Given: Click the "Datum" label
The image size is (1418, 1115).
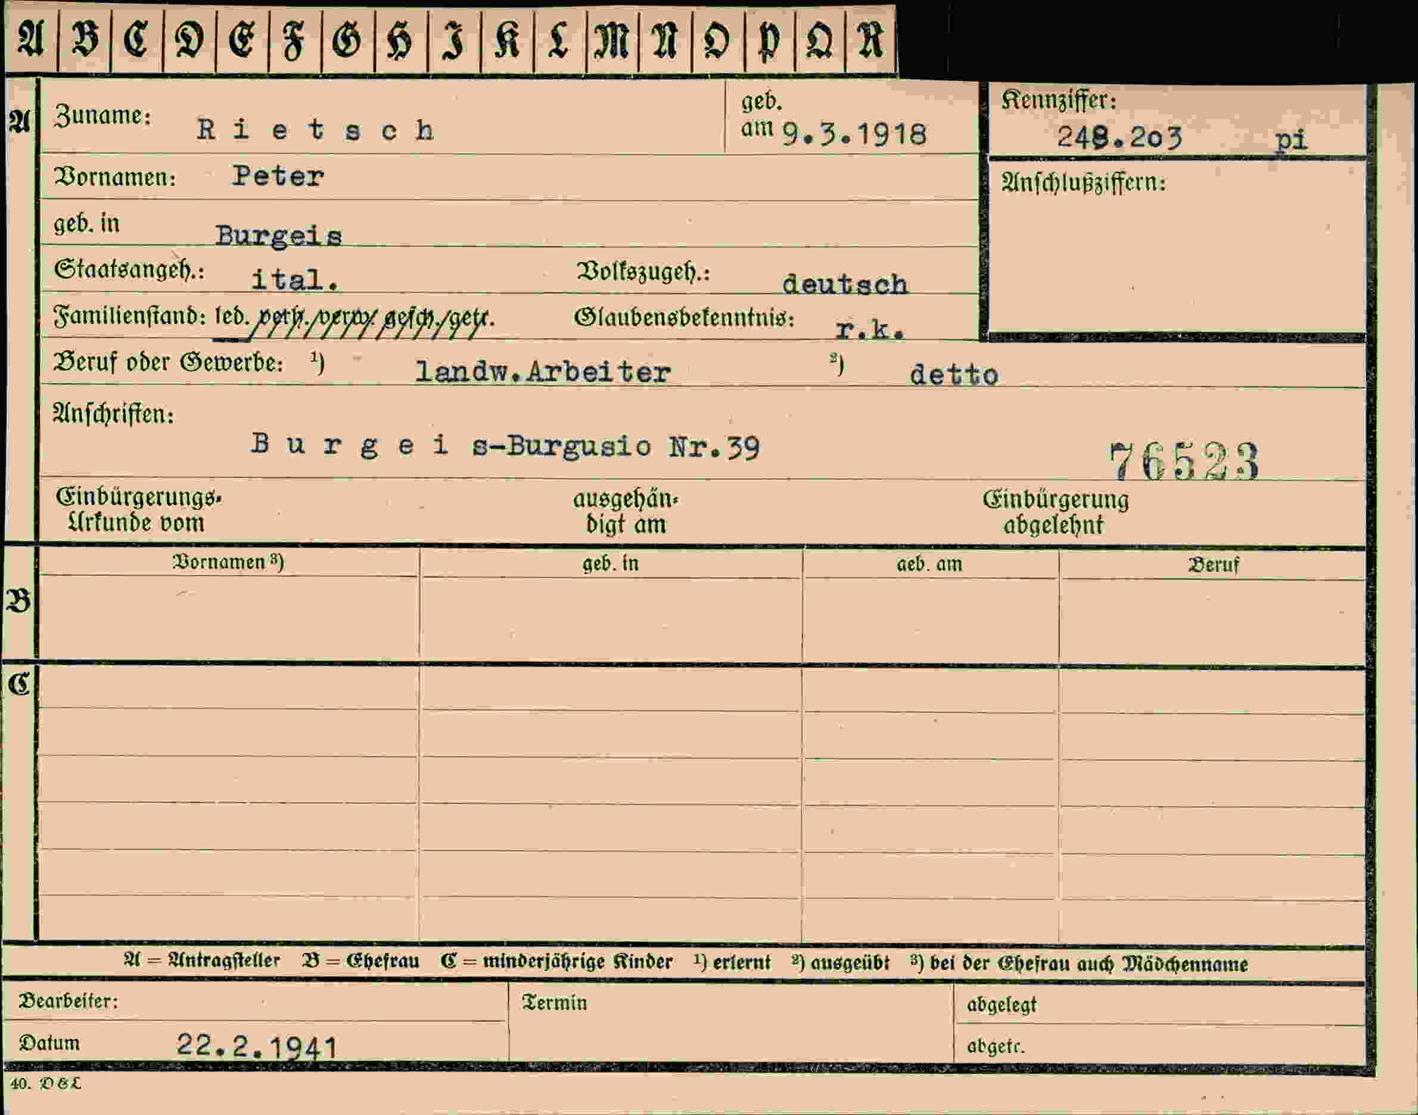Looking at the screenshot, I should point(49,1043).
